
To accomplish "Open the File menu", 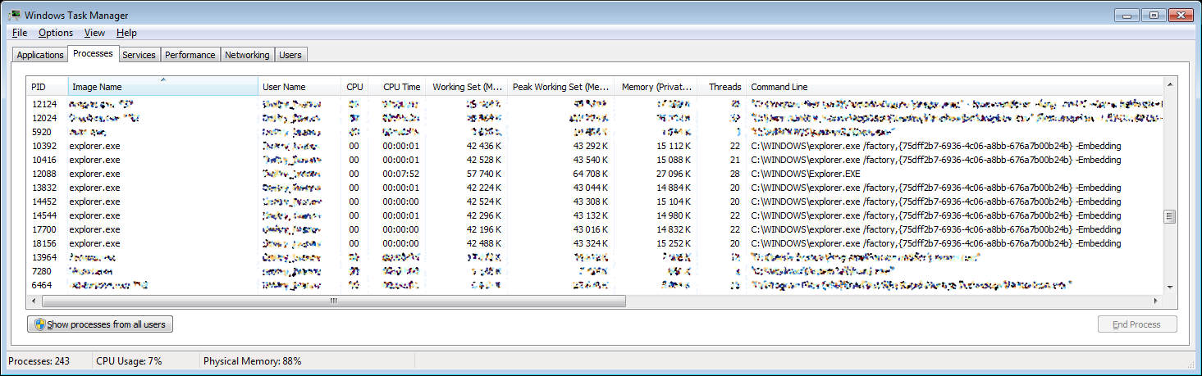I will click(20, 33).
